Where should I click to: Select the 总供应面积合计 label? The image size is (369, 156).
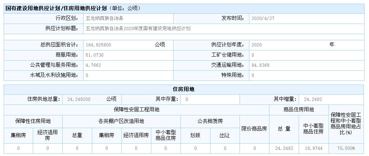(59, 45)
